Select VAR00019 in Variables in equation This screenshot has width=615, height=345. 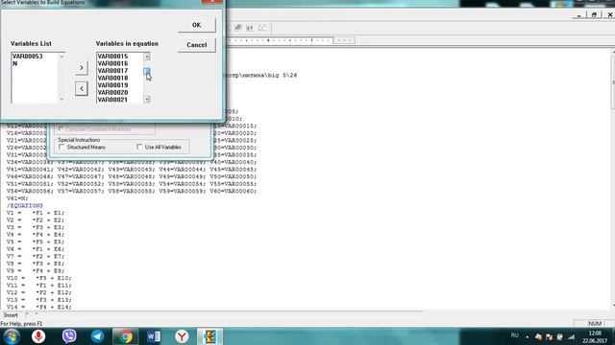[112, 85]
